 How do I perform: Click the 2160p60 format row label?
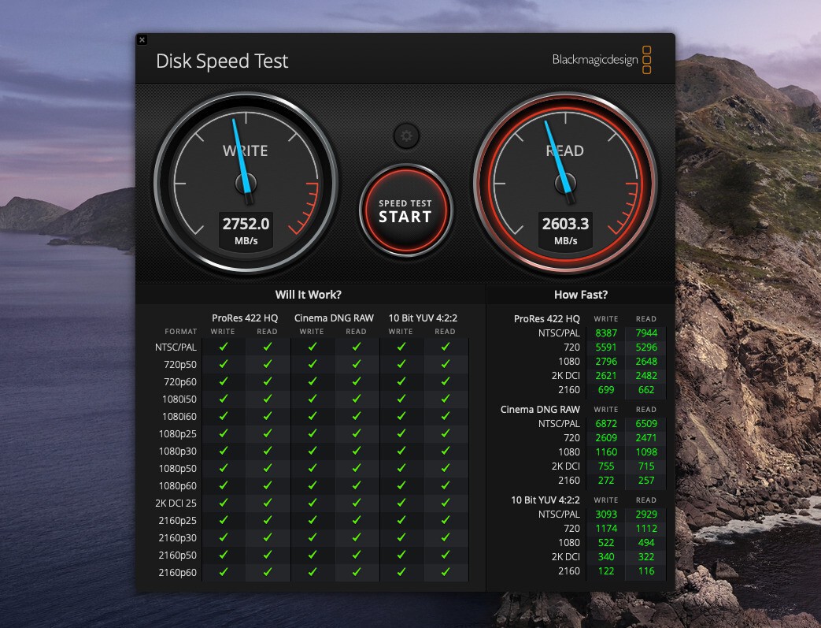(177, 572)
